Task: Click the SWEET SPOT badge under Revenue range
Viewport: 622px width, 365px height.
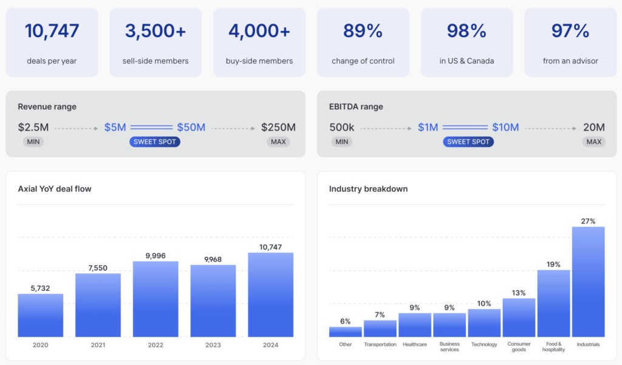Action: pyautogui.click(x=155, y=142)
